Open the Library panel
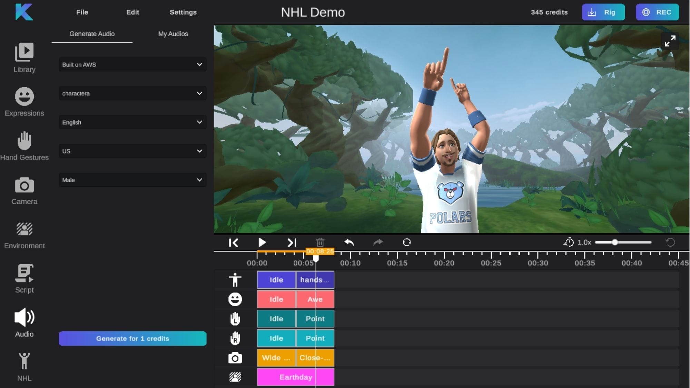 click(x=24, y=57)
